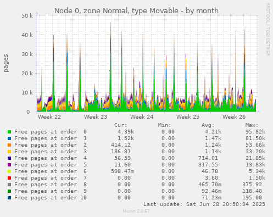Click the order 9 max value 118.40
Viewport: 273px width, 217px height.
[252, 191]
